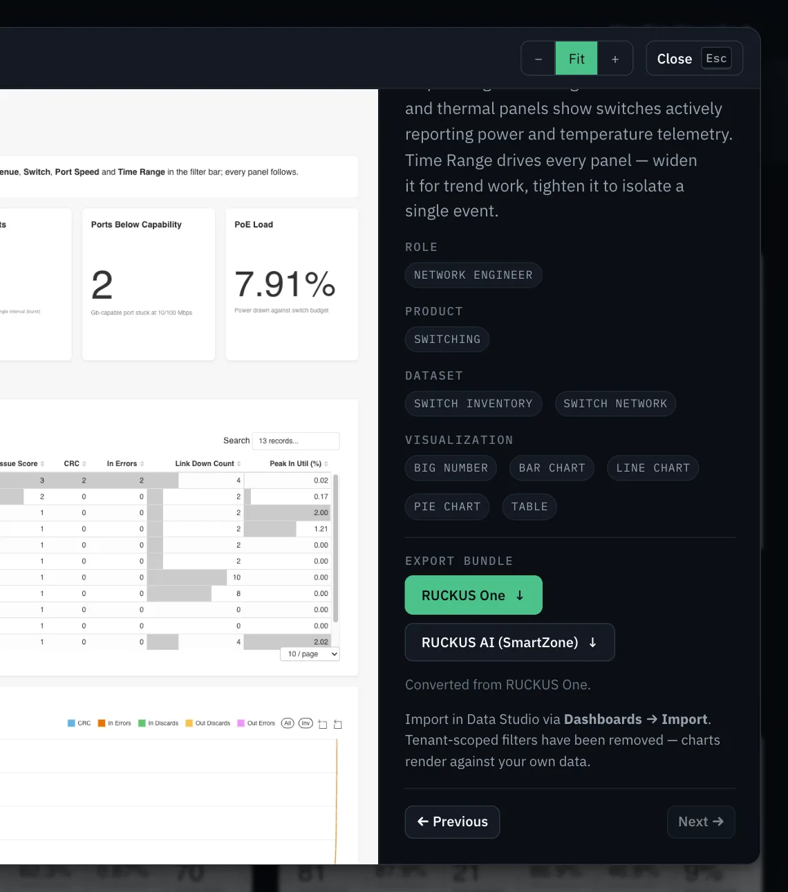788x892 pixels.
Task: Select the SWITCH INVENTORY dataset tag
Action: [x=473, y=404]
